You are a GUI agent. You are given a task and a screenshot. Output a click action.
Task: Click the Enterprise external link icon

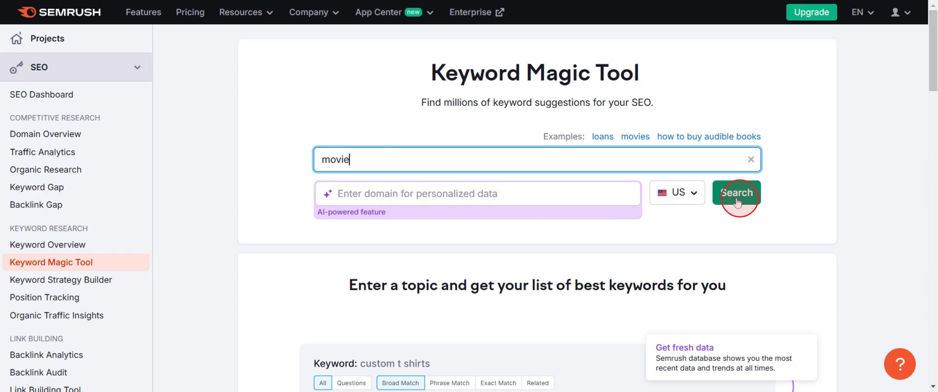(500, 12)
